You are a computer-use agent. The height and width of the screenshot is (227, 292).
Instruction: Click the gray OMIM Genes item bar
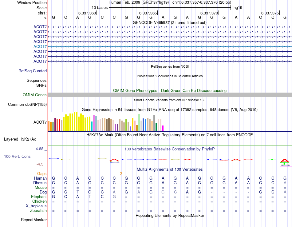[x=170, y=95]
